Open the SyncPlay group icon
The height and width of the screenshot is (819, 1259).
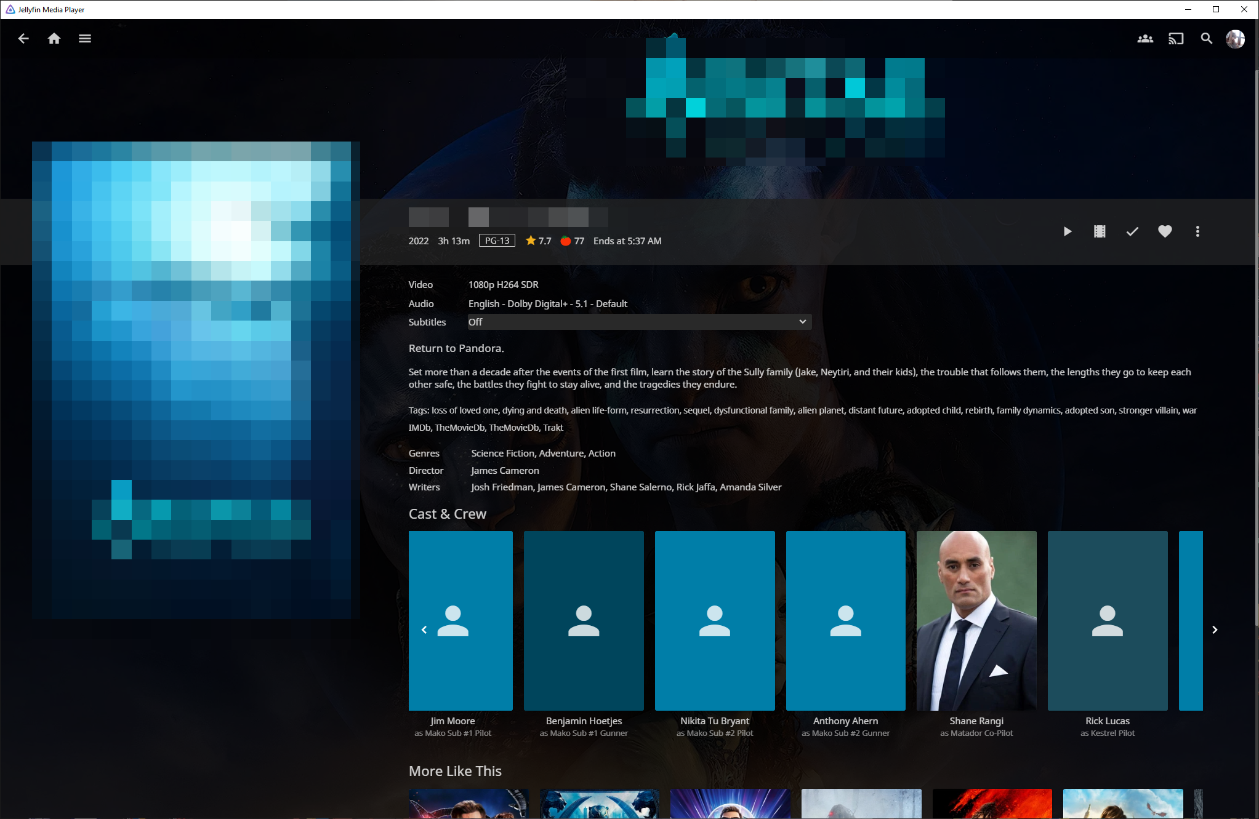click(x=1145, y=39)
